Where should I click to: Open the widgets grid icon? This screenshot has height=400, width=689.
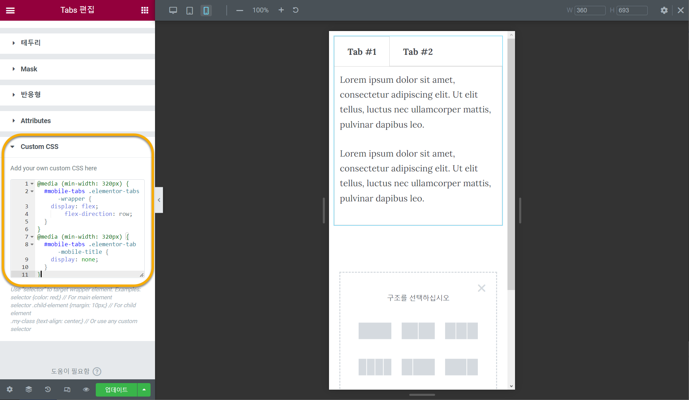[x=145, y=10]
